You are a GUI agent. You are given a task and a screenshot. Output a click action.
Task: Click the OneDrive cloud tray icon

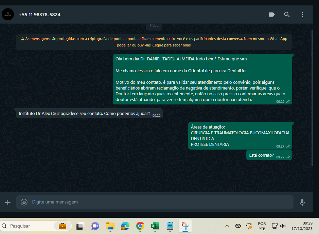tap(238, 226)
